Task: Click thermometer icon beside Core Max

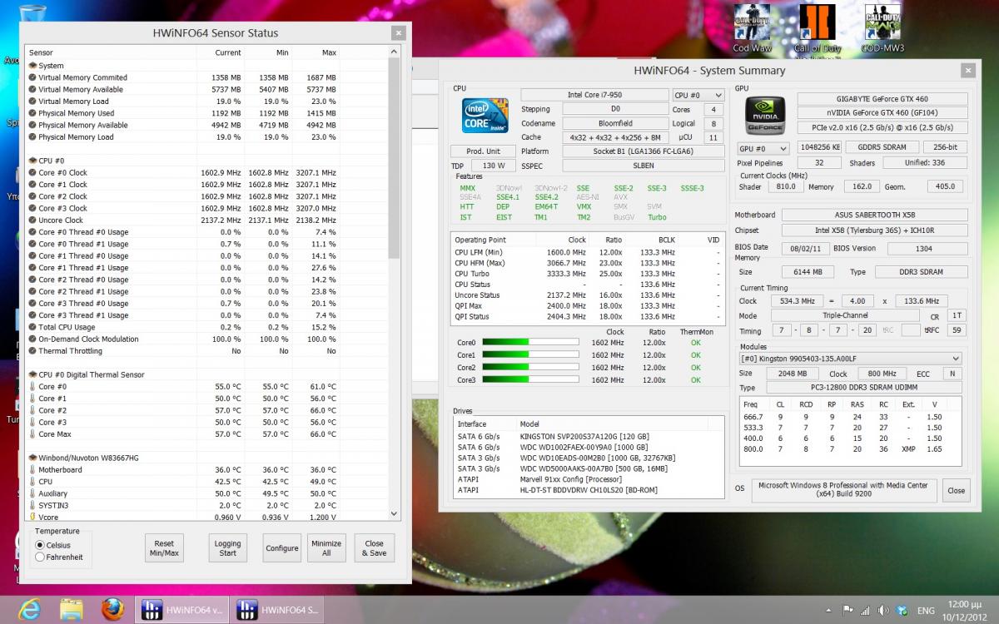Action: (x=32, y=433)
